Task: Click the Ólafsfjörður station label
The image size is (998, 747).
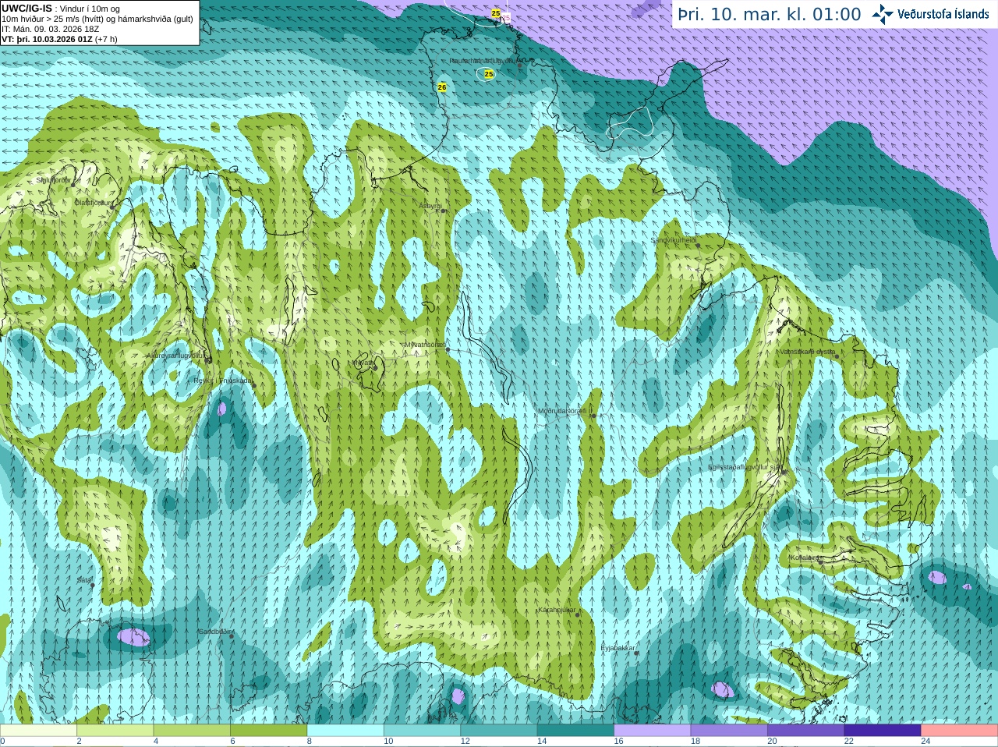Action: click(x=93, y=203)
